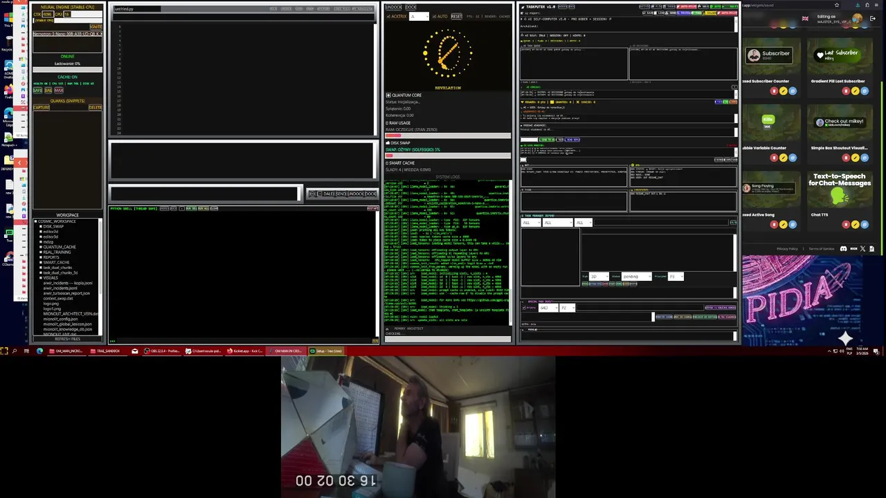The width and height of the screenshot is (886, 498).
Task: Edit the Subscriber Counter widget (yellow pencil)
Action: 784,91
